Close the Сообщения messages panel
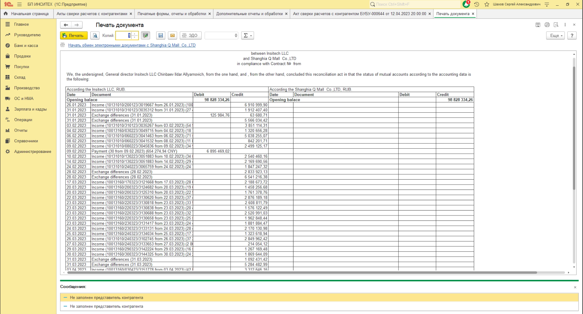This screenshot has height=314, width=583. pyautogui.click(x=575, y=287)
